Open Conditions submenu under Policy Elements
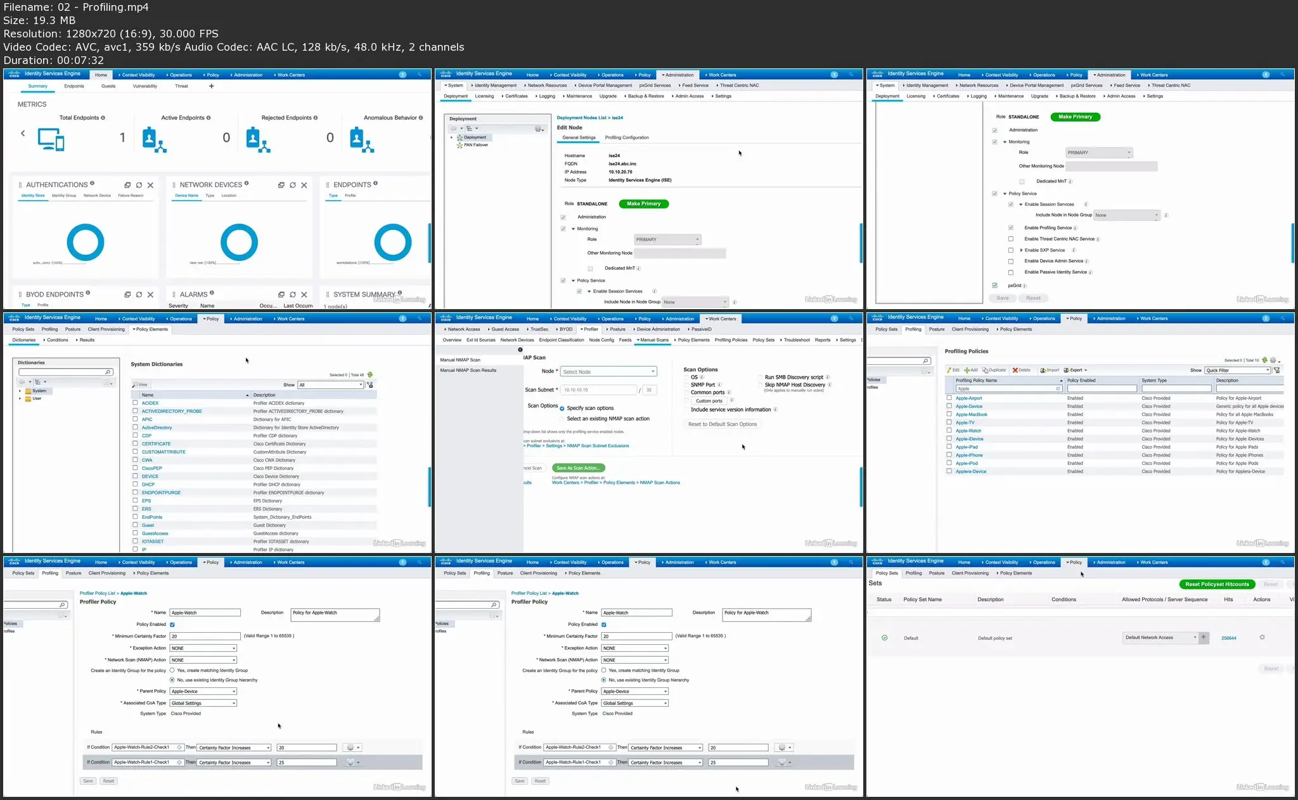Image resolution: width=1298 pixels, height=800 pixels. 56,340
